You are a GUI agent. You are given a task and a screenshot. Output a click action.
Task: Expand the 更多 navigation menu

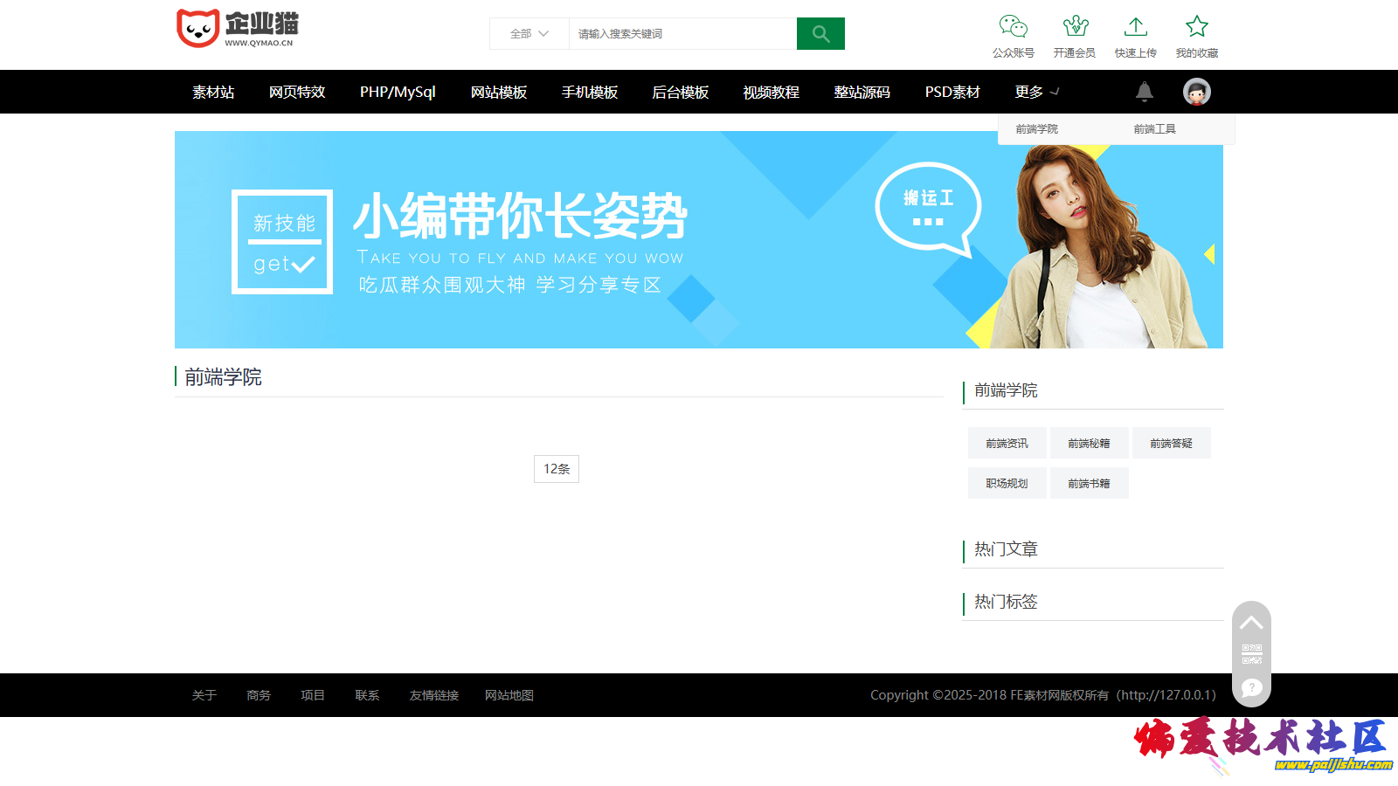click(1036, 92)
